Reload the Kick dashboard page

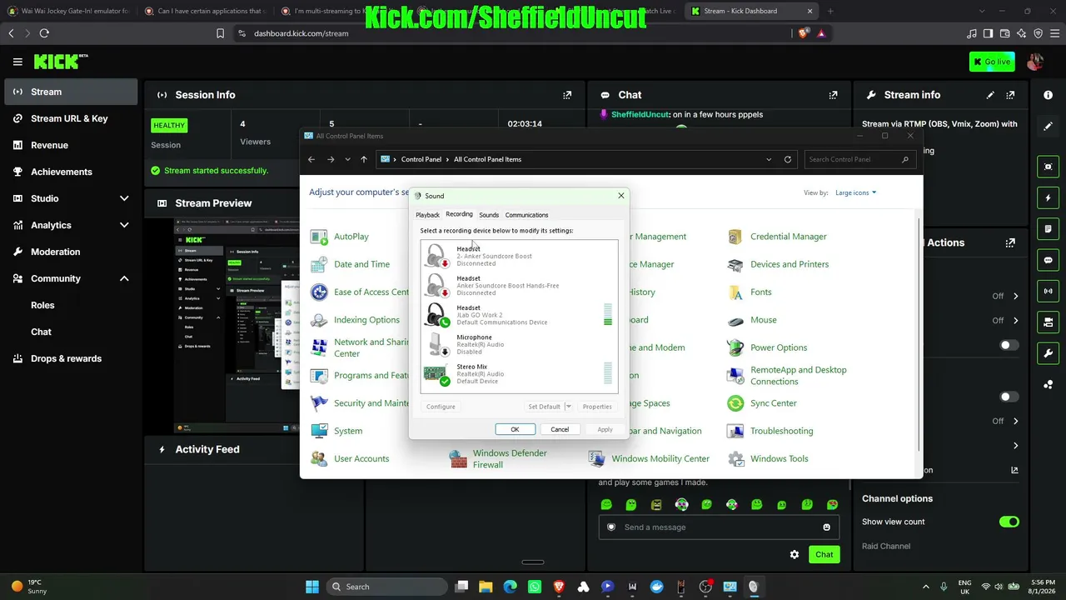point(44,33)
